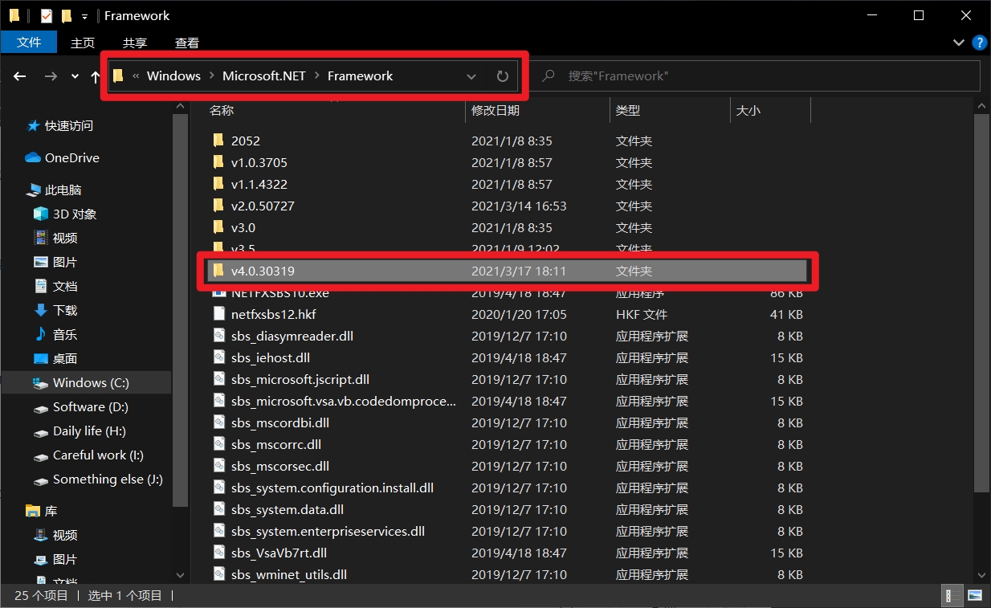Switch to large icons view in status bar
Image resolution: width=991 pixels, height=608 pixels.
(974, 596)
